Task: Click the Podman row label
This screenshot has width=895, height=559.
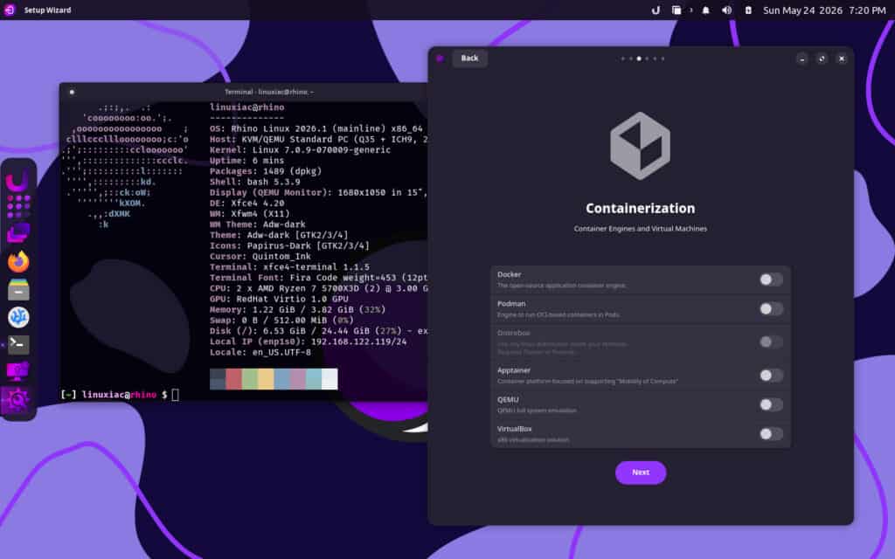Action: coord(511,304)
